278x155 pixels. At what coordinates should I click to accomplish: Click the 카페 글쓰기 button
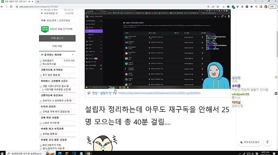coord(57,38)
